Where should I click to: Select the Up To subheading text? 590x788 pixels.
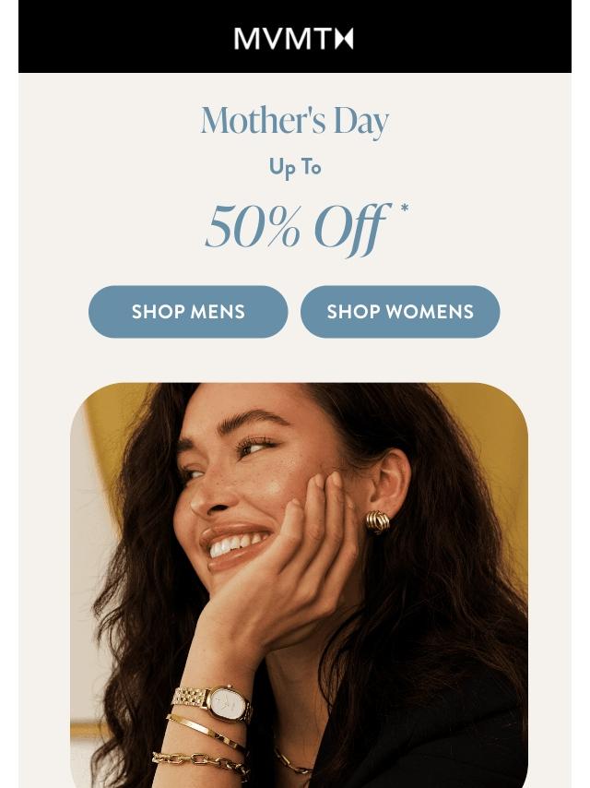[295, 168]
